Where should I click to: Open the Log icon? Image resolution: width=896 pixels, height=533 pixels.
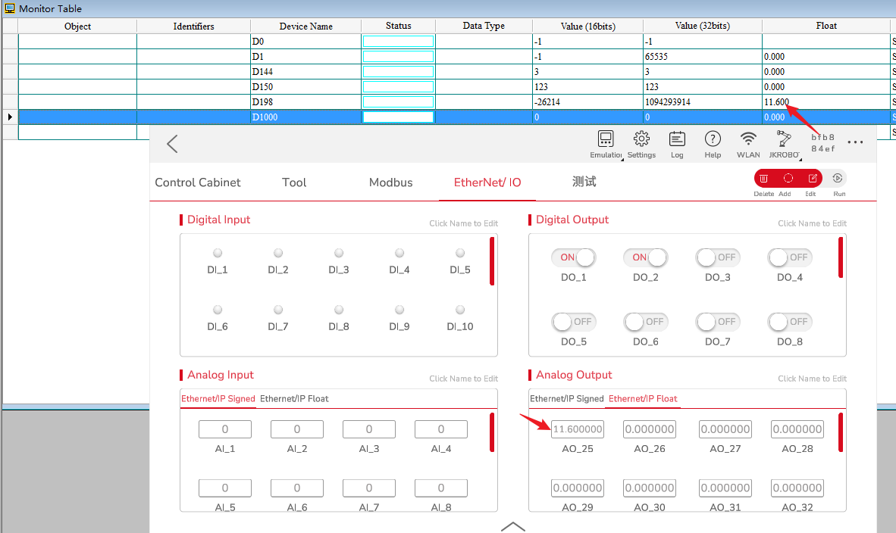[677, 139]
